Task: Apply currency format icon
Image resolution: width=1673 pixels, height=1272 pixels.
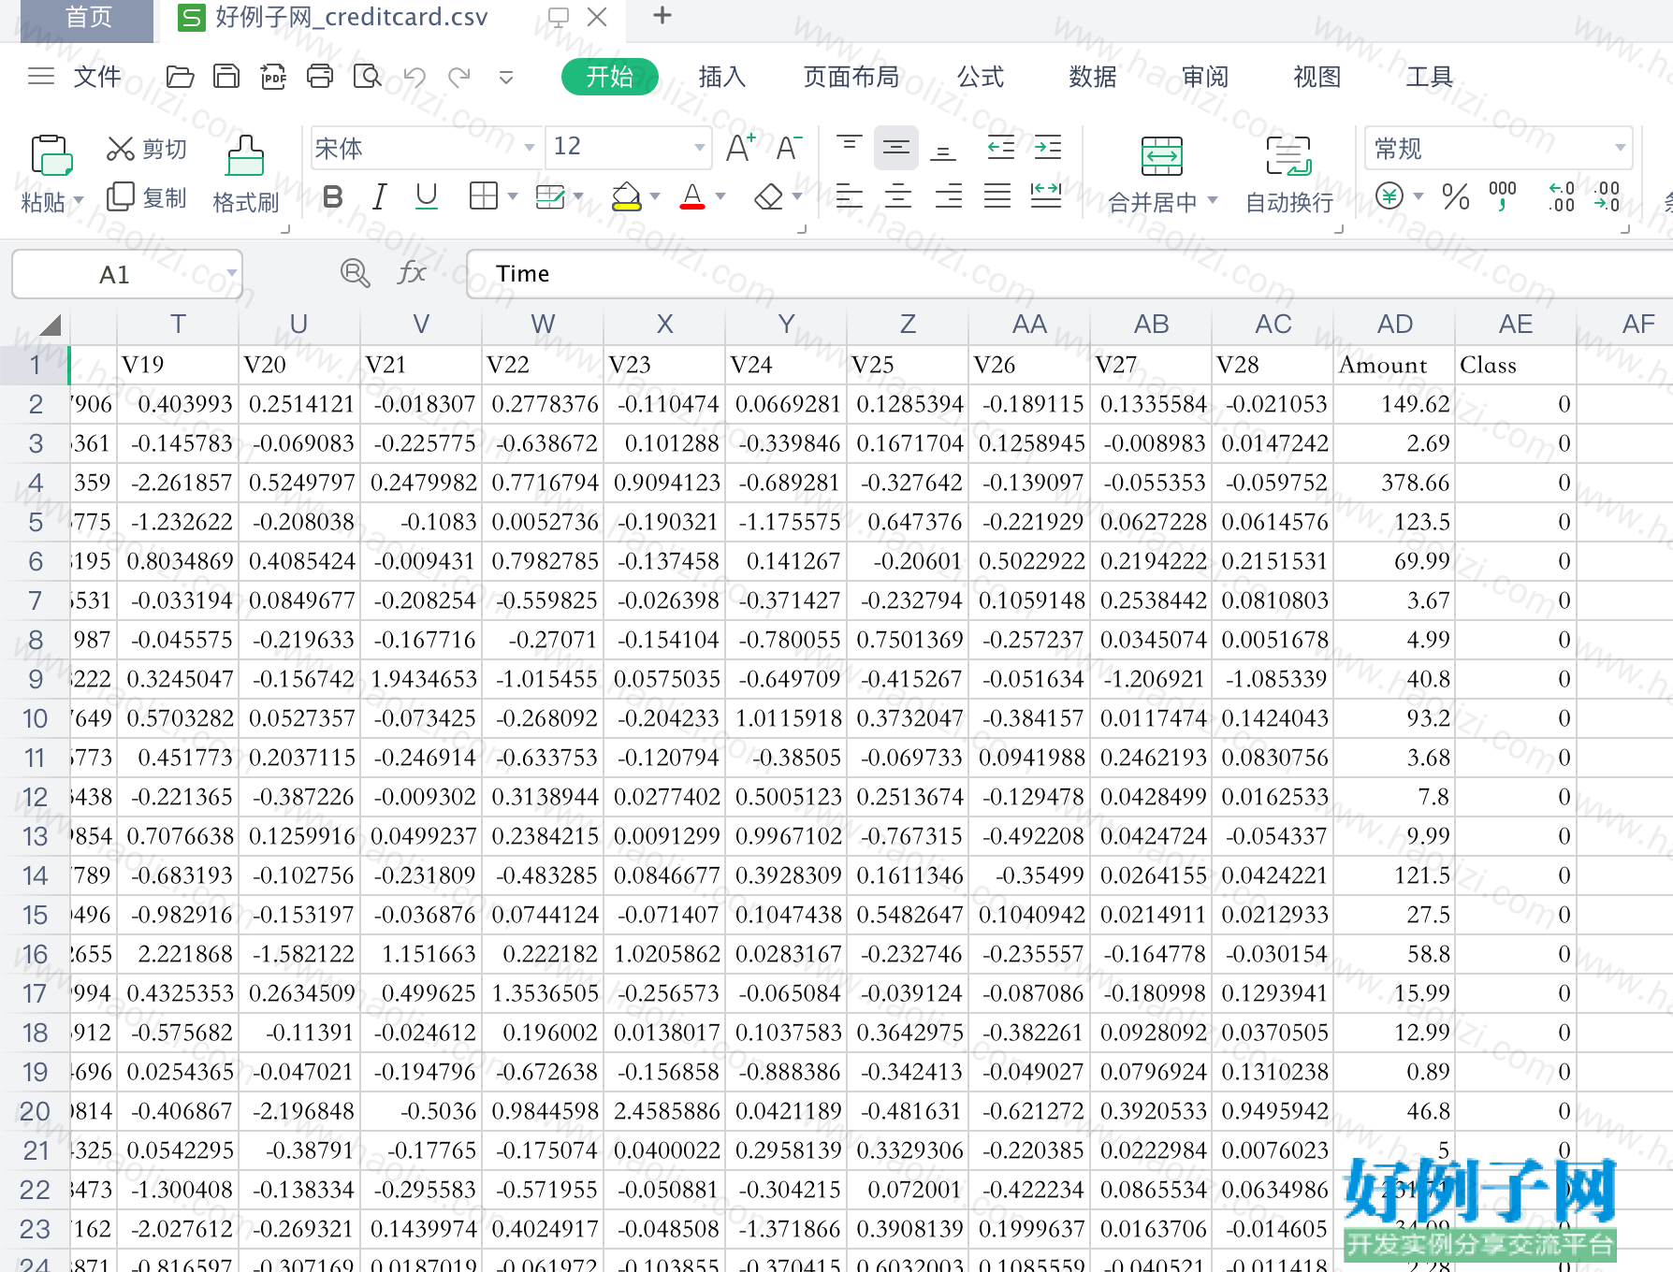Action: pyautogui.click(x=1389, y=196)
